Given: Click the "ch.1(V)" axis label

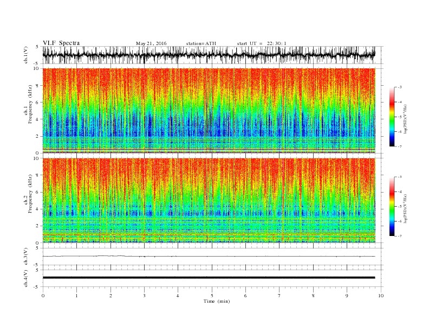Looking at the screenshot, I should pyautogui.click(x=25, y=55).
